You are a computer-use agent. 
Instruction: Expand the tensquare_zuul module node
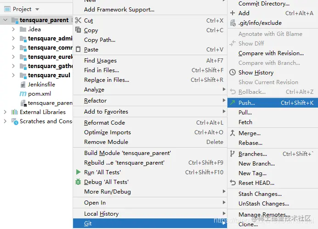(13, 75)
